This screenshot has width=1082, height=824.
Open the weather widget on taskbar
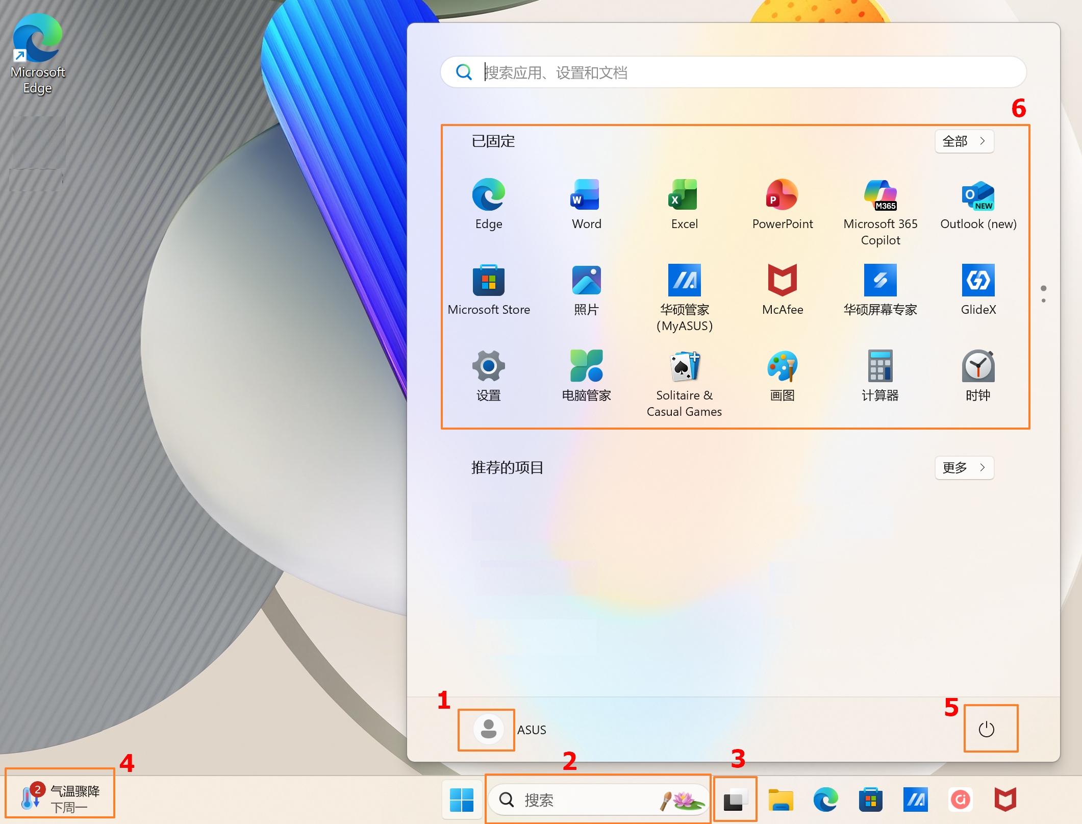pyautogui.click(x=60, y=798)
